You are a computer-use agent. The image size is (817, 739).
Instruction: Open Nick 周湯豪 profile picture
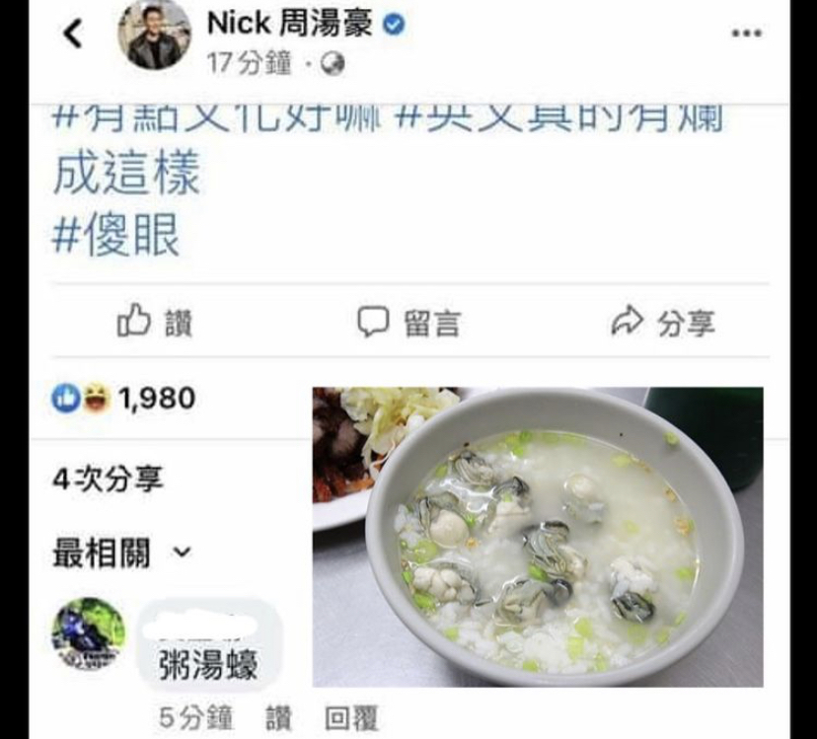tap(154, 35)
